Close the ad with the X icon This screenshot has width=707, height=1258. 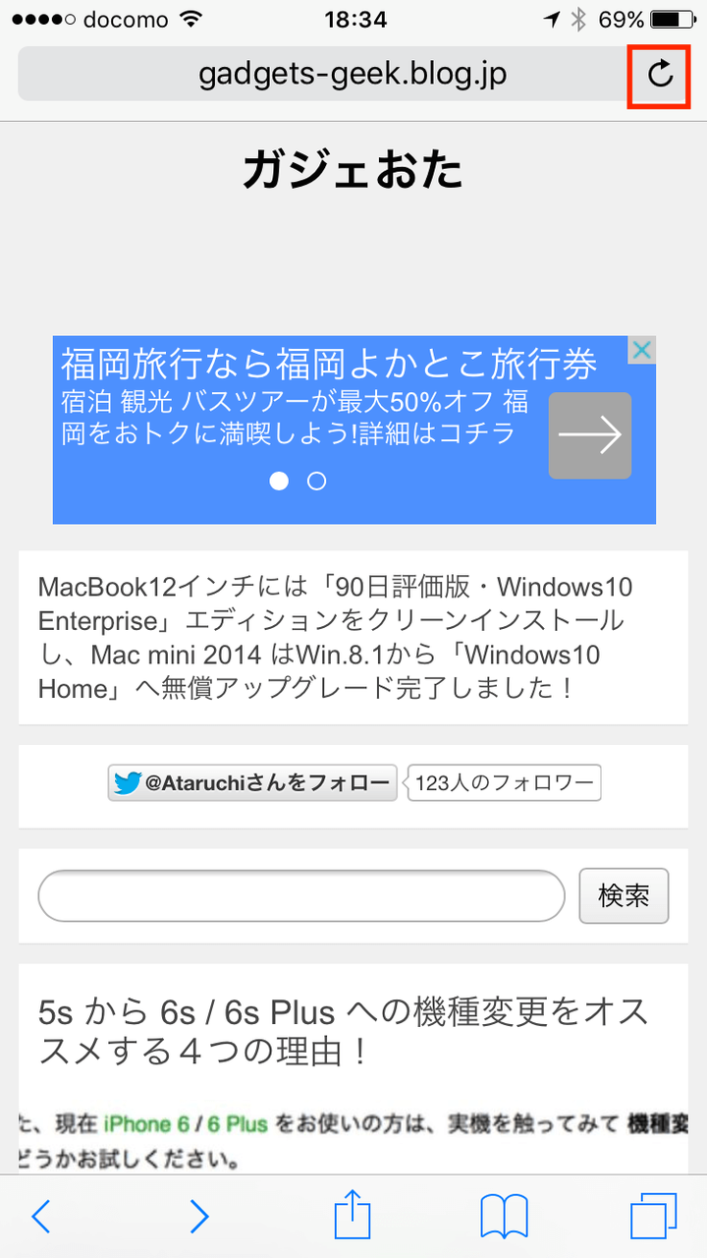pos(641,350)
